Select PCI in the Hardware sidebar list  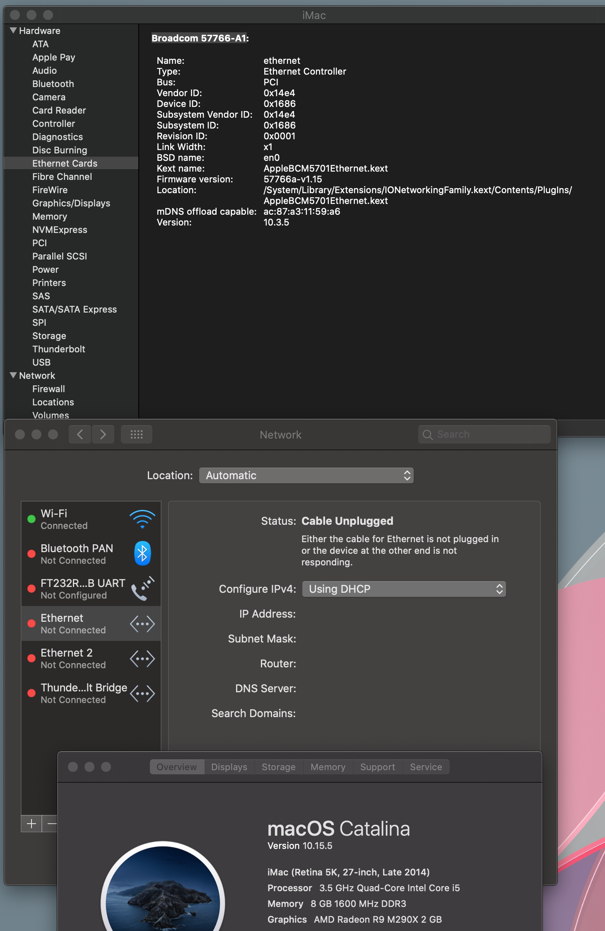pos(71,243)
